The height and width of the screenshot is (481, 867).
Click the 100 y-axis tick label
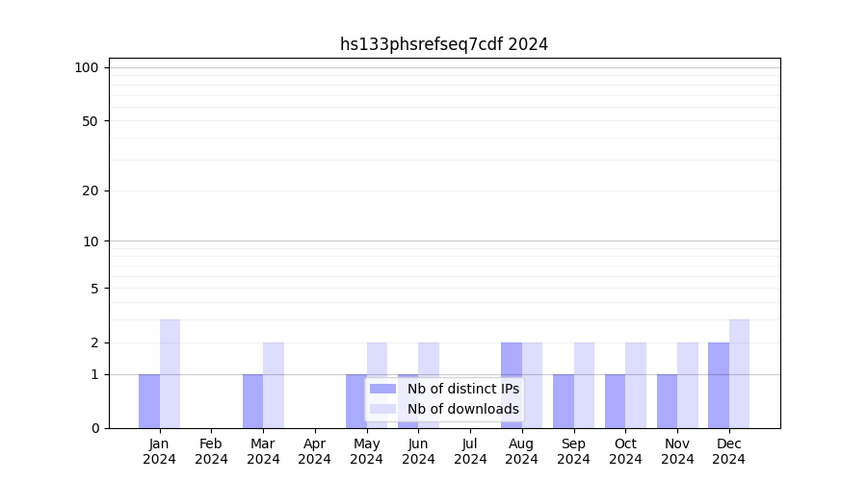[x=87, y=67]
